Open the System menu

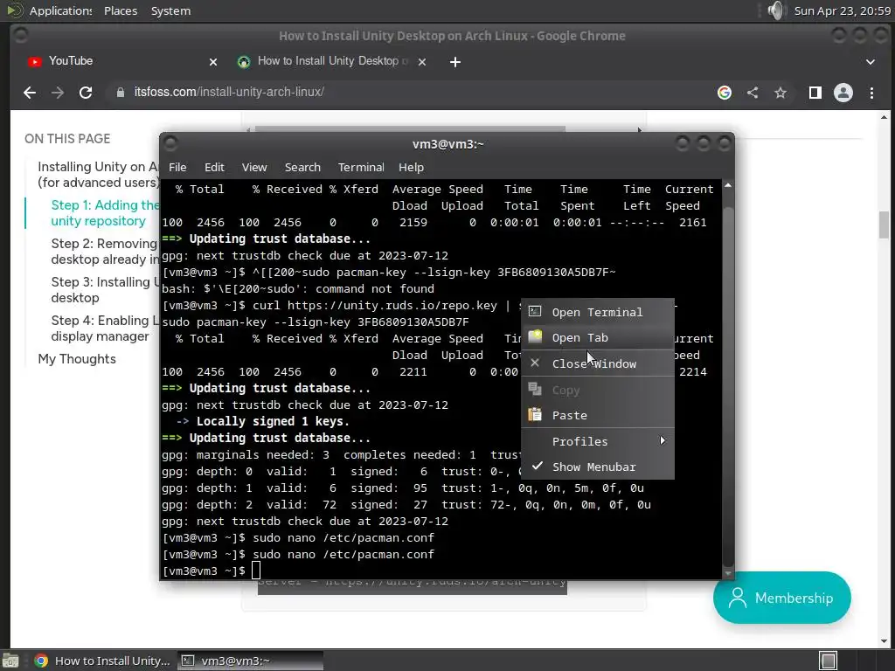pos(170,10)
